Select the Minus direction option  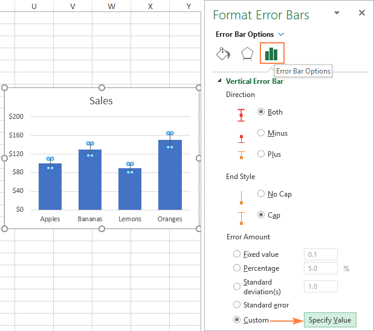[x=261, y=133]
